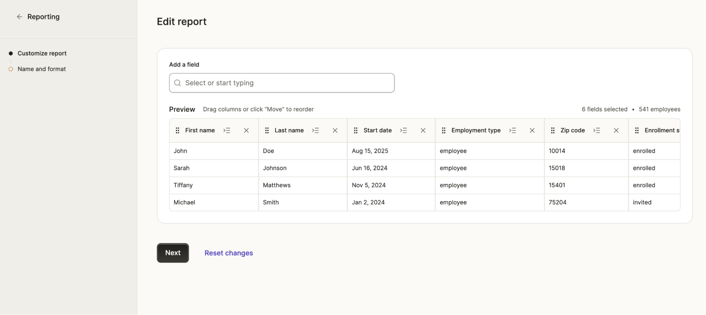Click Move icon for First name column
The width and height of the screenshot is (706, 315).
coord(227,131)
